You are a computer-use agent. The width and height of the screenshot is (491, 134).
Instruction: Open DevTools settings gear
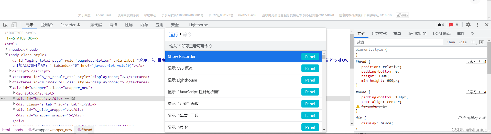[x=468, y=25]
